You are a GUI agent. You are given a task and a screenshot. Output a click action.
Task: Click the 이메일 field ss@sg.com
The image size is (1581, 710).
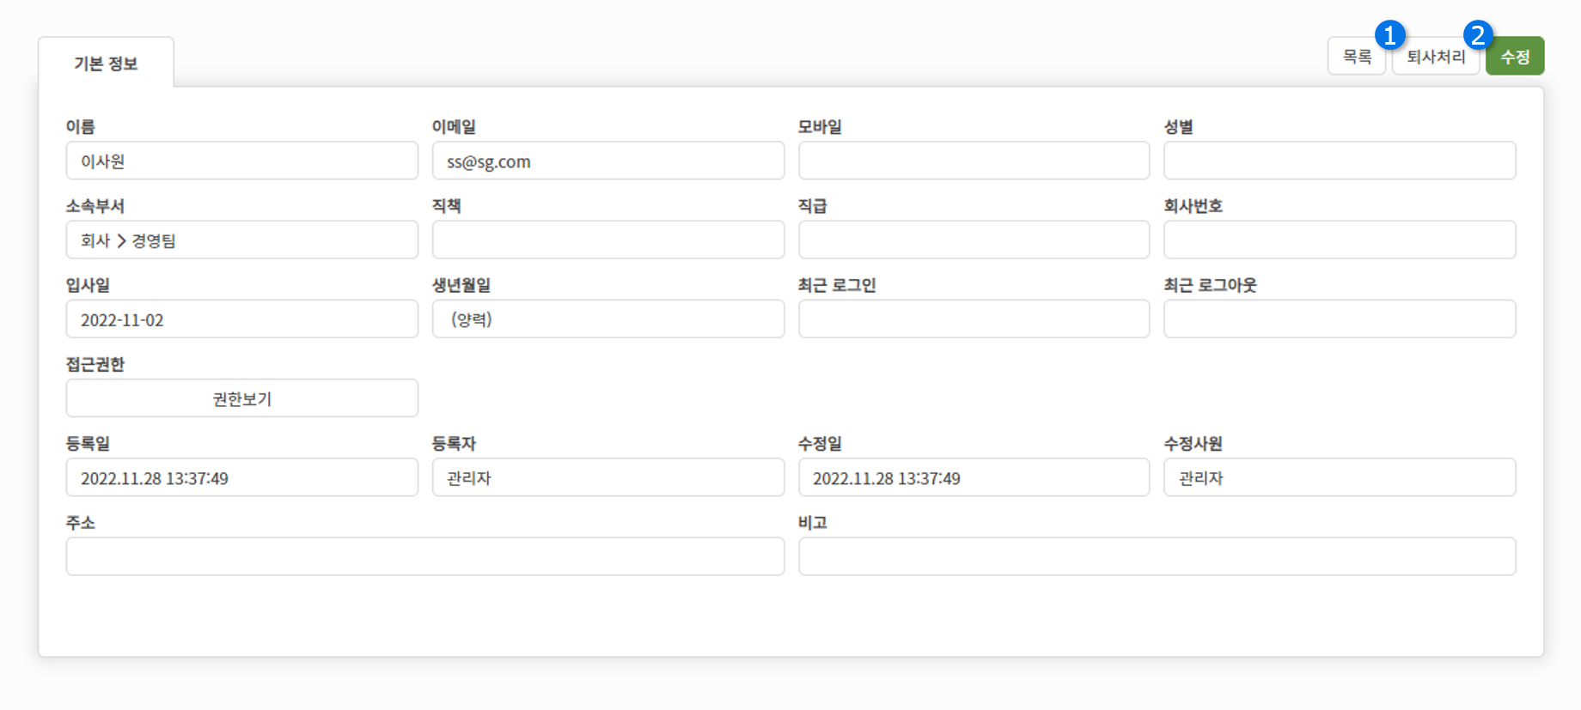tap(608, 161)
